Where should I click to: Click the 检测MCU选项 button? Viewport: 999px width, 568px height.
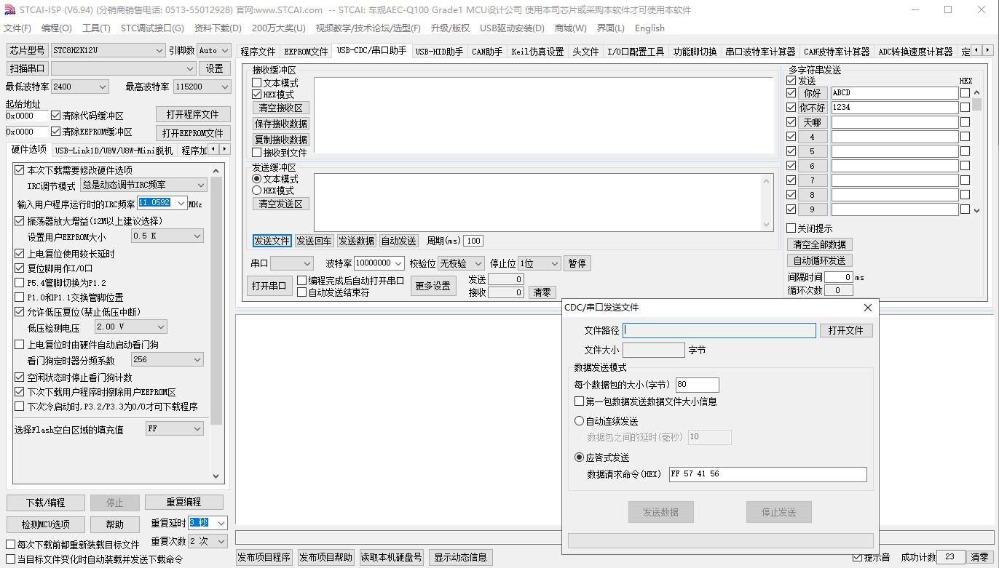[45, 524]
